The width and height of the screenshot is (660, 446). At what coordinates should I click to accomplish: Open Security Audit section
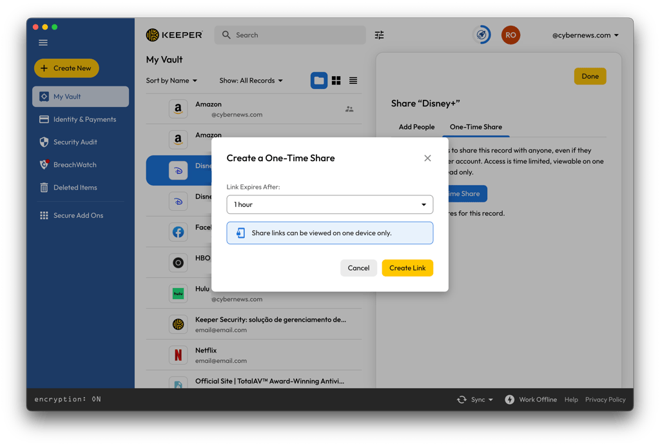tap(81, 142)
